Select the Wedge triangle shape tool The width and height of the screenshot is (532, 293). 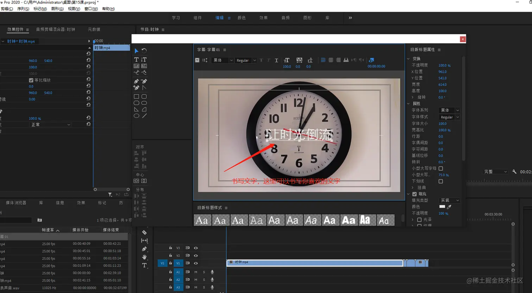[x=137, y=109]
